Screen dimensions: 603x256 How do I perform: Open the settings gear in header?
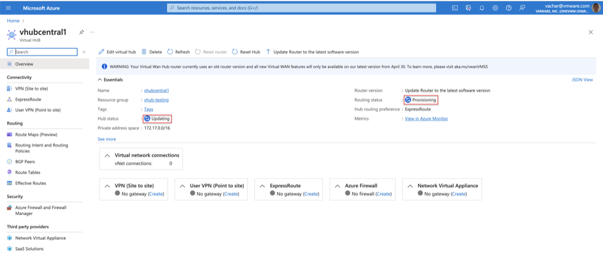(495, 8)
